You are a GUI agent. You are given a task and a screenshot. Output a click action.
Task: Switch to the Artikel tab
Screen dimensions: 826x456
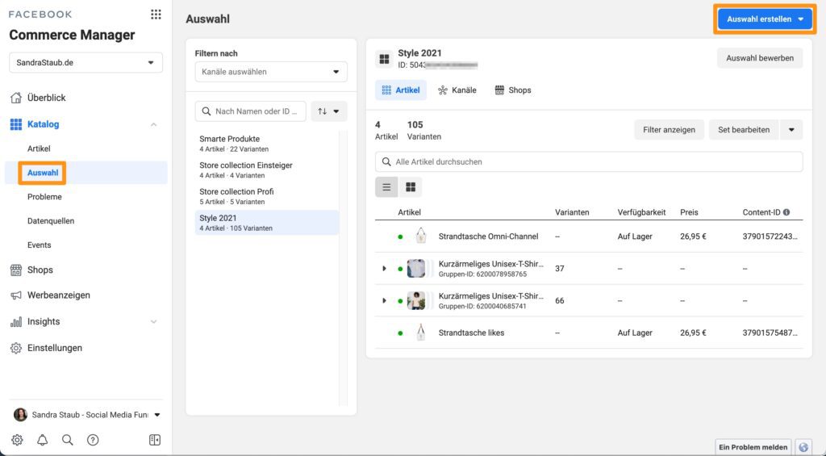pyautogui.click(x=401, y=90)
